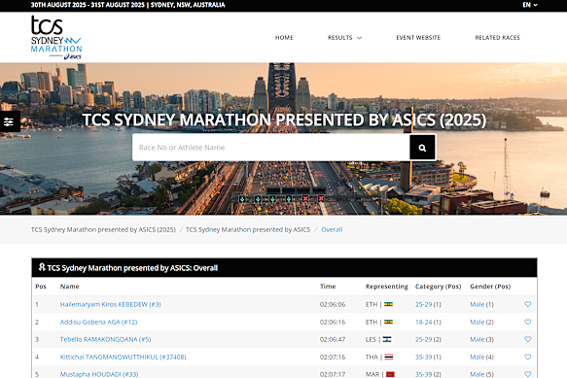Open Kittichai TANGMANOWUTTHIKUL (#37408) result
The height and width of the screenshot is (378, 567).
123,357
